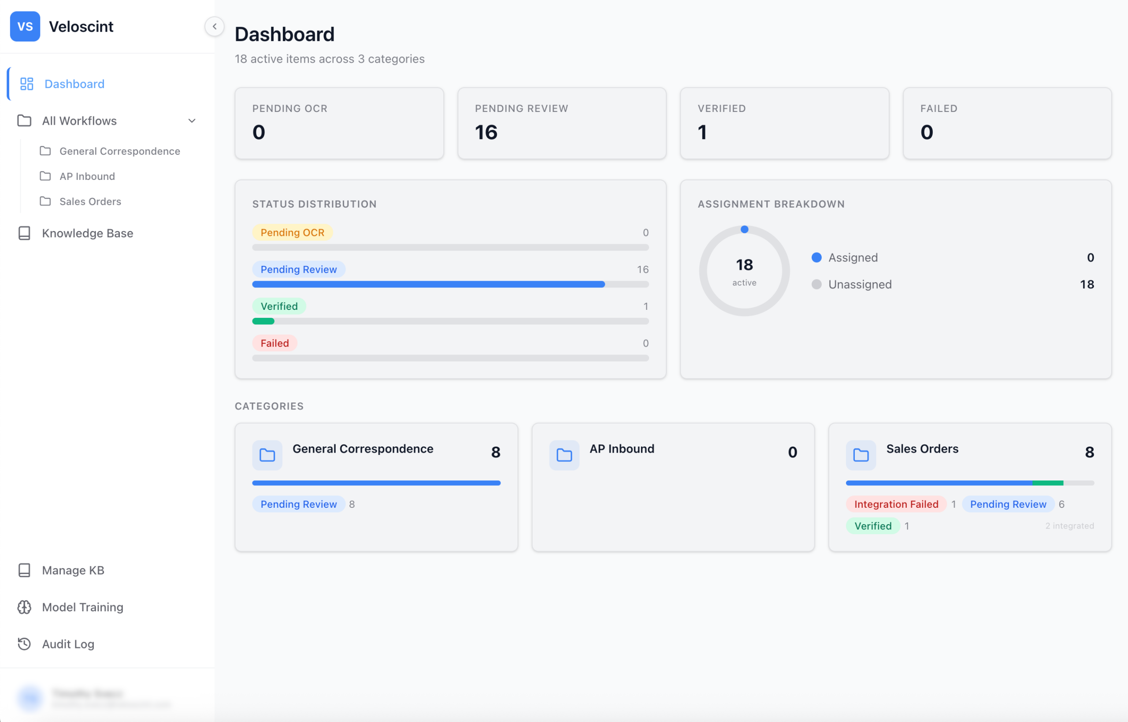Click the Sales Orders category progress bar
The width and height of the screenshot is (1128, 722).
click(x=970, y=483)
